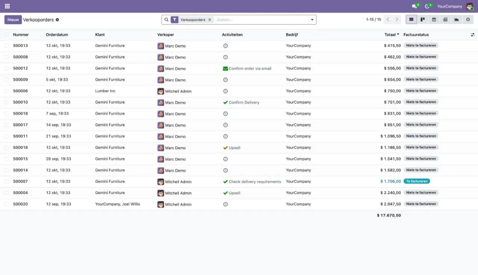The image size is (478, 275).
Task: Tick the checkbox for order S00013
Action: click(x=6, y=46)
